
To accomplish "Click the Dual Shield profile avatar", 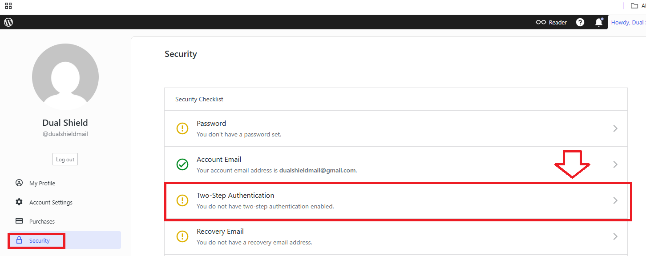I will [65, 77].
